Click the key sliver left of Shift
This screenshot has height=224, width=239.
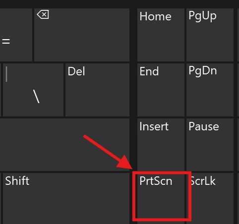tap(0, 198)
